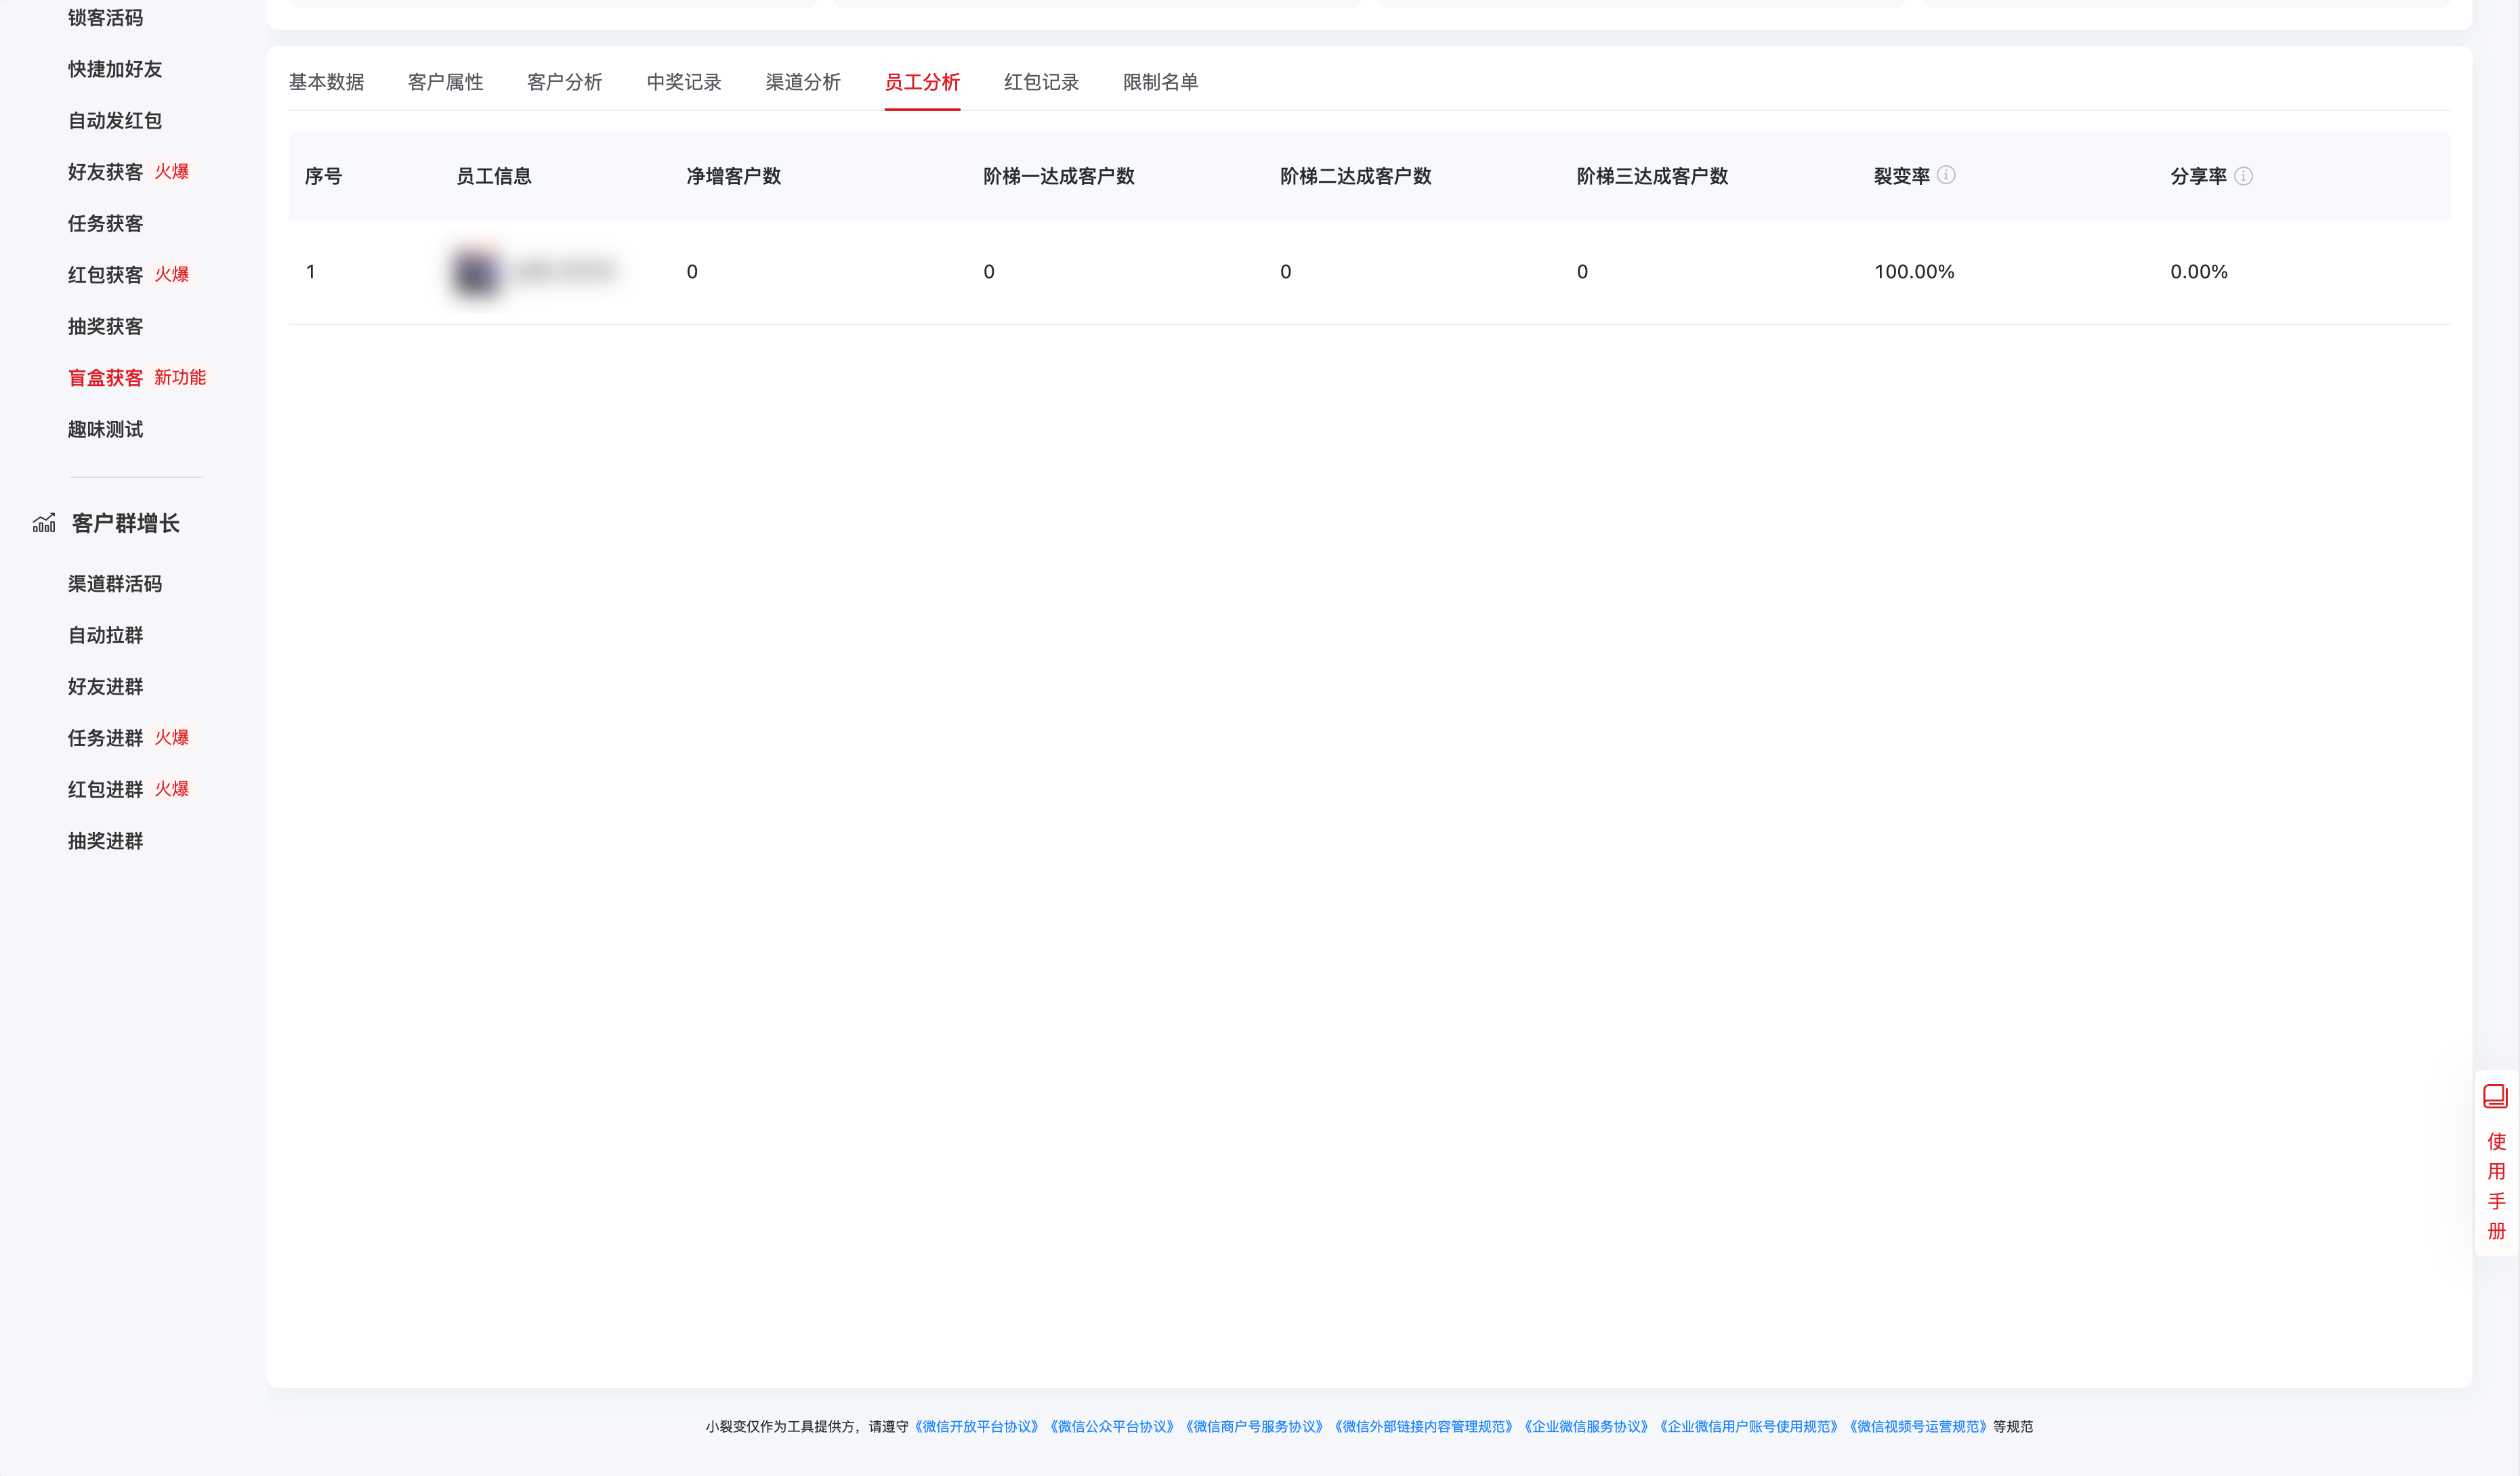Switch to the 限制名单 tab

pyautogui.click(x=1160, y=82)
